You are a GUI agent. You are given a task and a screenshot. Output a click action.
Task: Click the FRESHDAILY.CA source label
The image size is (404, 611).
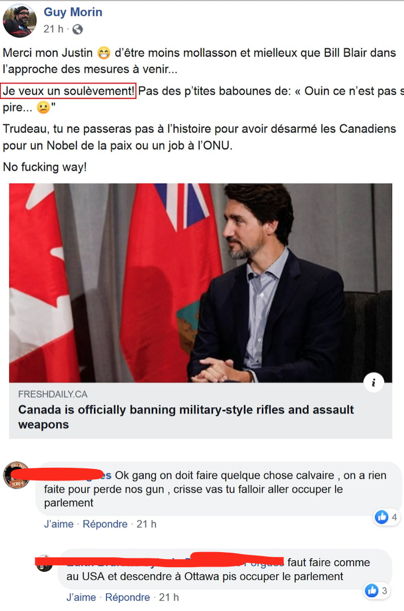point(53,394)
